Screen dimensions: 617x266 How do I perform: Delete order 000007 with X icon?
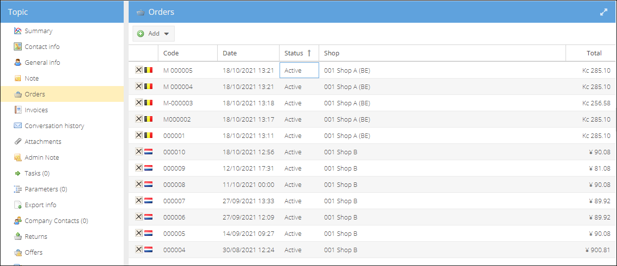pos(139,201)
